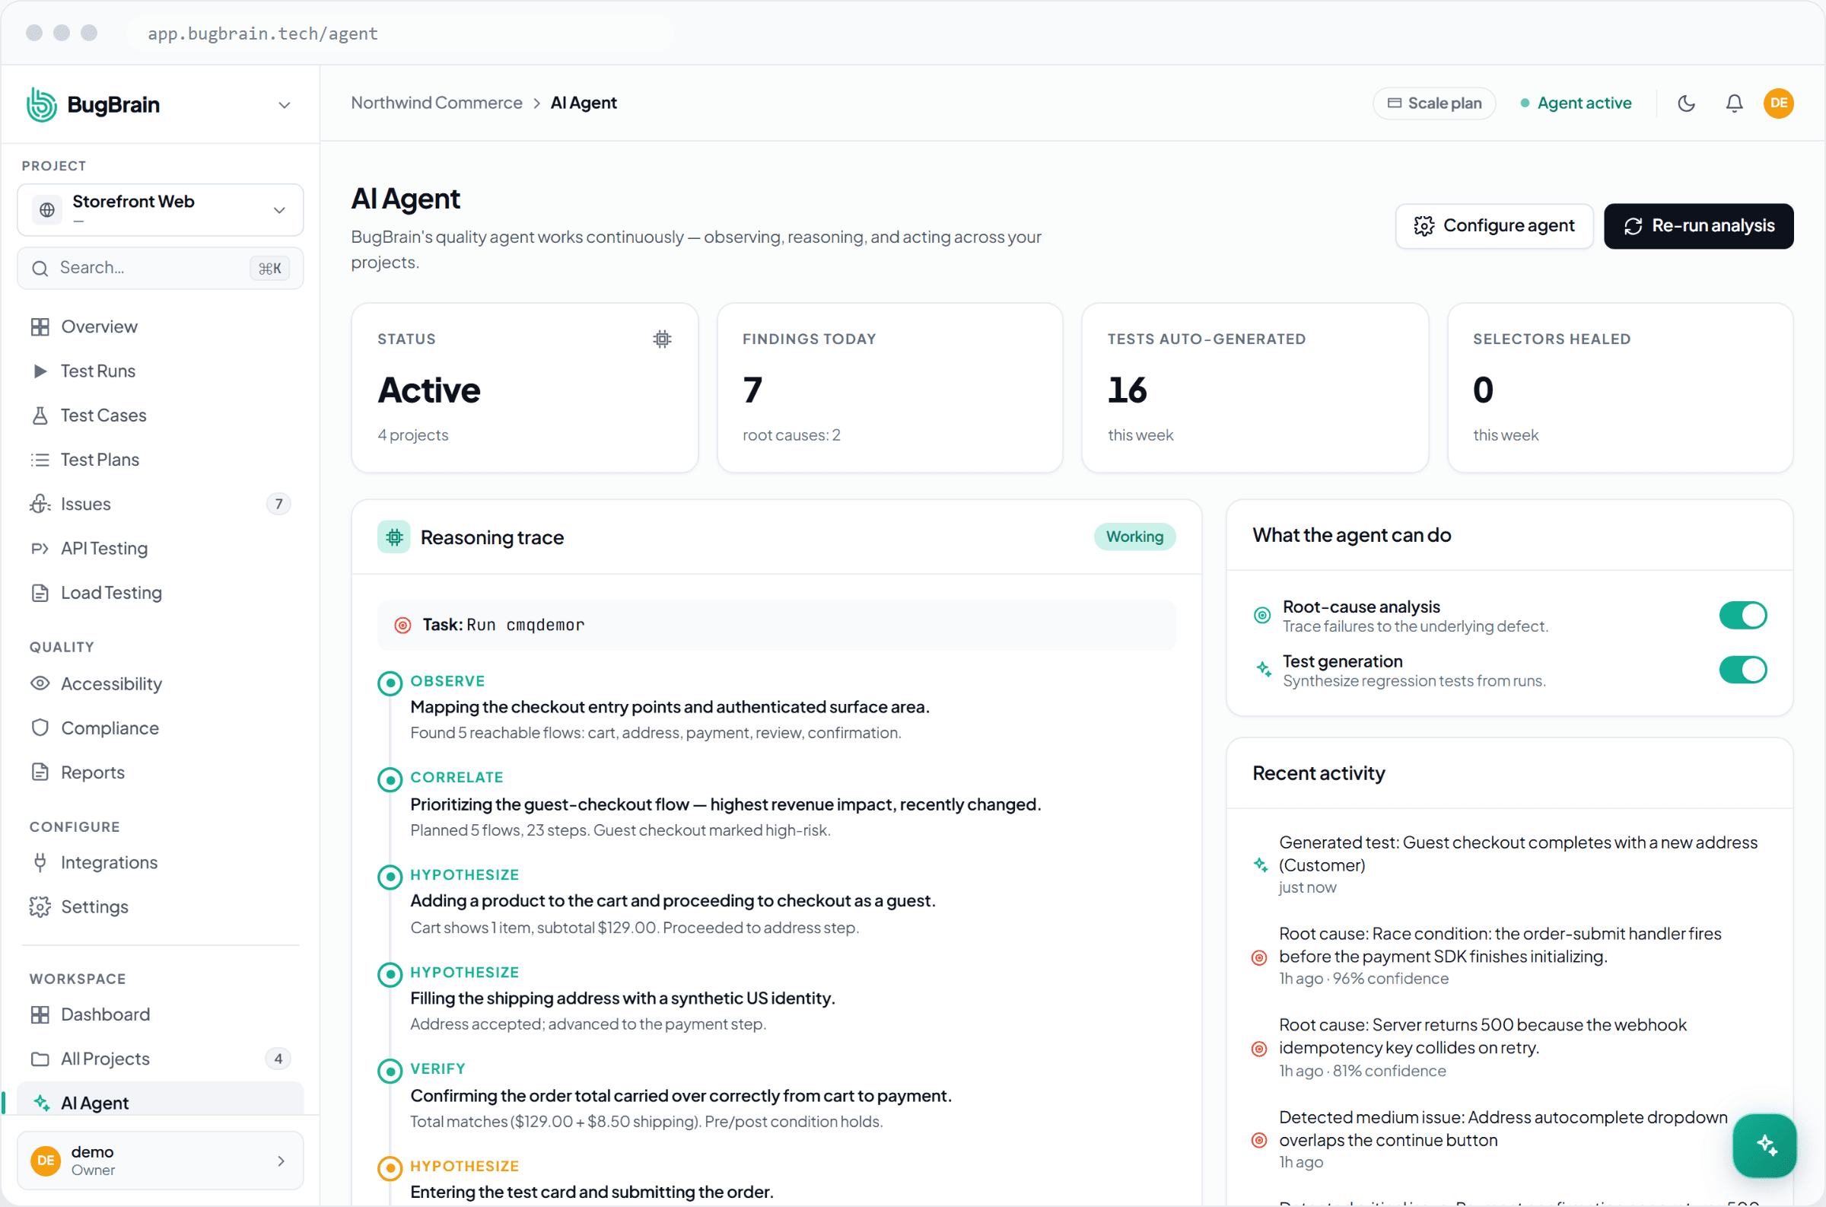This screenshot has width=1826, height=1207.
Task: Click the VERIFY step circle marker
Action: pyautogui.click(x=390, y=1071)
